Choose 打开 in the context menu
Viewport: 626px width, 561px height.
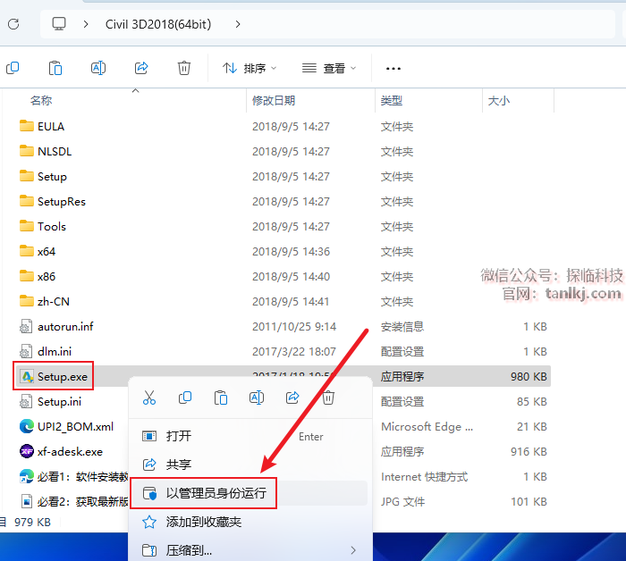[x=179, y=436]
